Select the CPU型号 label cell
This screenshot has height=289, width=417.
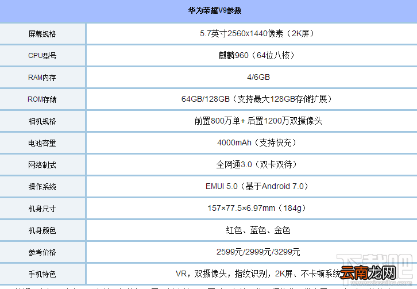(43, 56)
